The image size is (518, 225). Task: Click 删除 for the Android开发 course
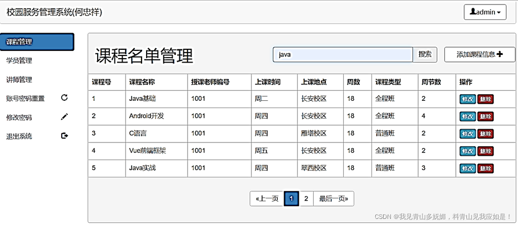point(485,116)
